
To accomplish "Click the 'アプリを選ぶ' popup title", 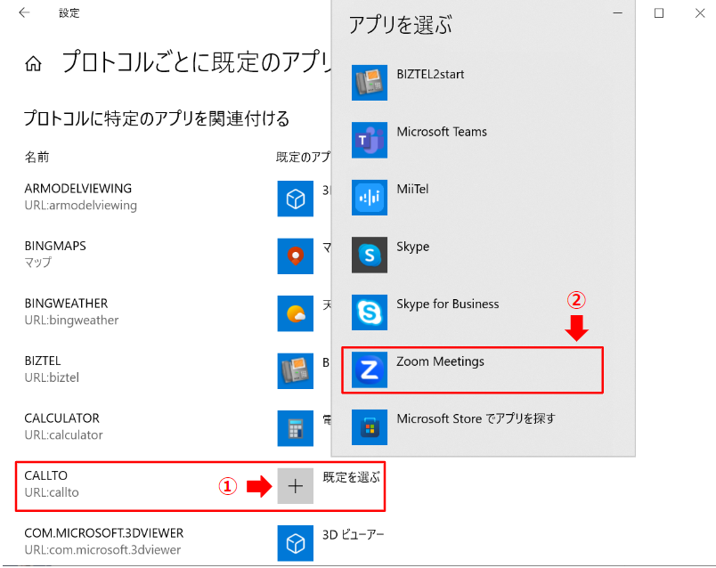I will click(401, 25).
